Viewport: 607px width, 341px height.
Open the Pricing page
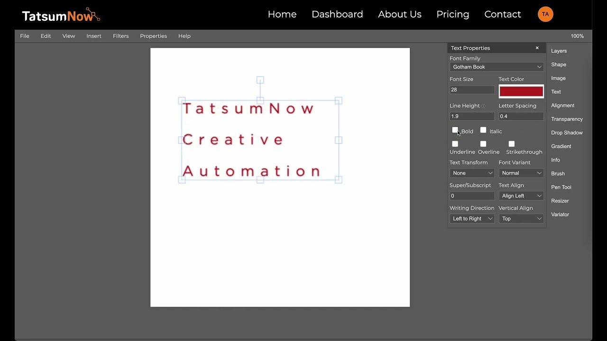tap(453, 14)
